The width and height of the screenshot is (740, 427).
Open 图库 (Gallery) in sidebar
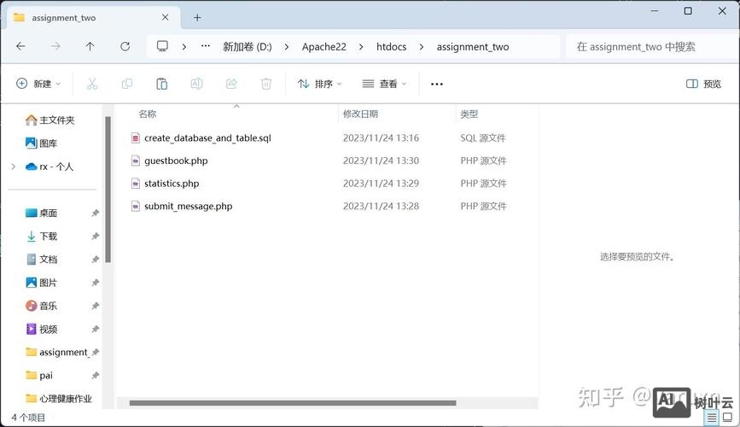coord(41,143)
